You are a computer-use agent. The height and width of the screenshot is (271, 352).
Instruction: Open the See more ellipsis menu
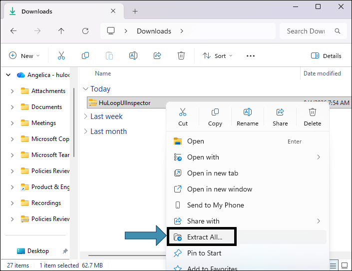pyautogui.click(x=251, y=56)
